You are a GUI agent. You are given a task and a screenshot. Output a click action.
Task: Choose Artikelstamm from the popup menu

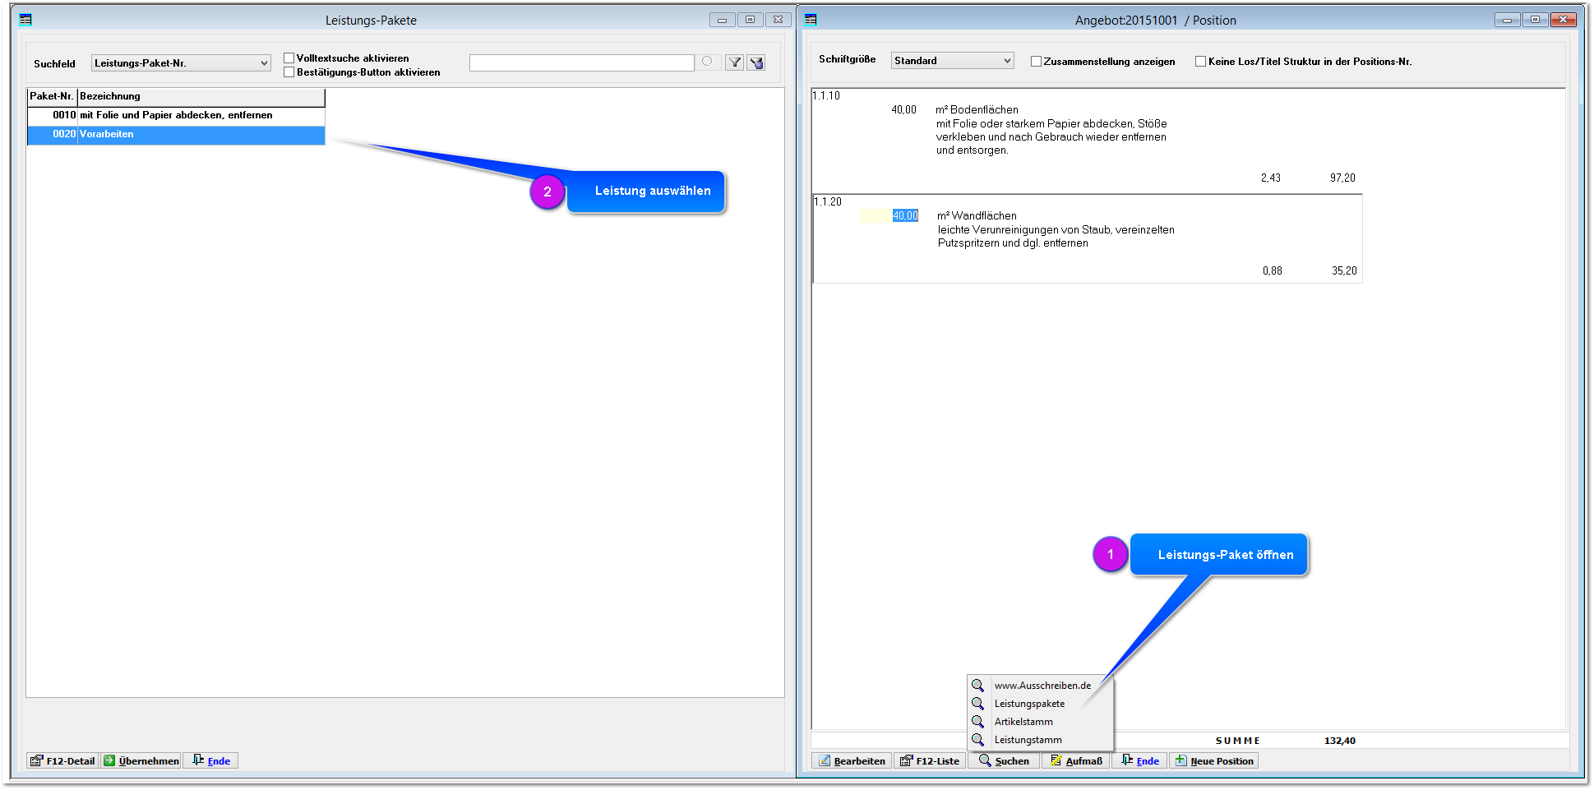tap(1023, 722)
